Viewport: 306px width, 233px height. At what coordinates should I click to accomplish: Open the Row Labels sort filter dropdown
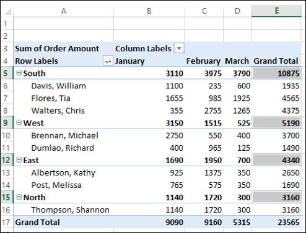coord(108,61)
